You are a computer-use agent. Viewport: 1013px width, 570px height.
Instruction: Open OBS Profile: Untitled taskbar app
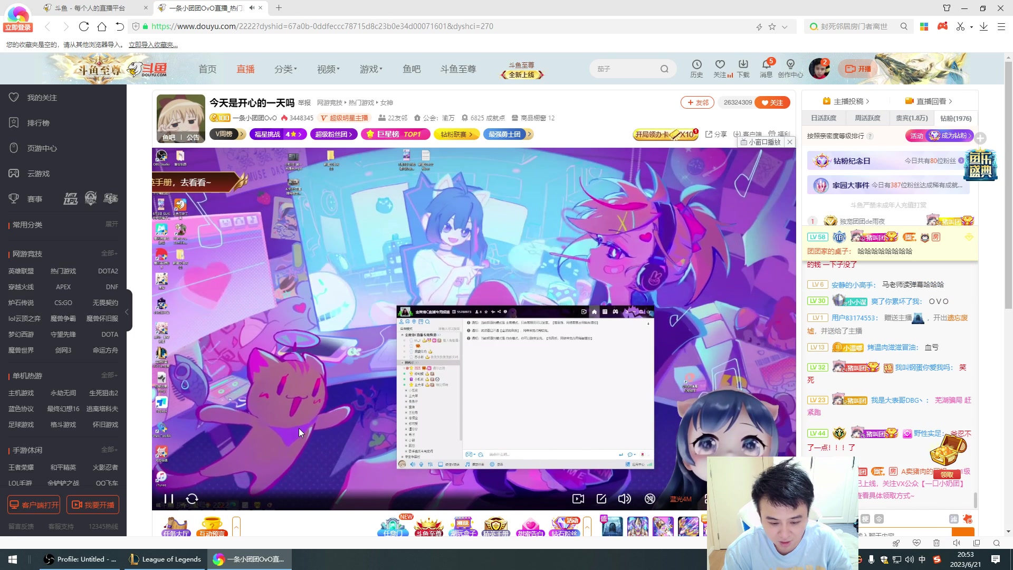81,559
